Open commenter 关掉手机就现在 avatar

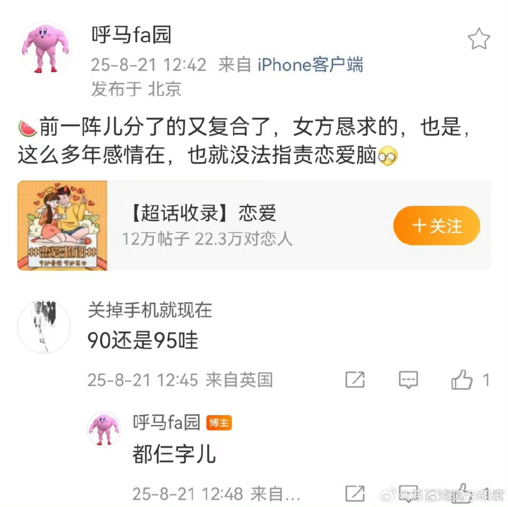(x=44, y=326)
